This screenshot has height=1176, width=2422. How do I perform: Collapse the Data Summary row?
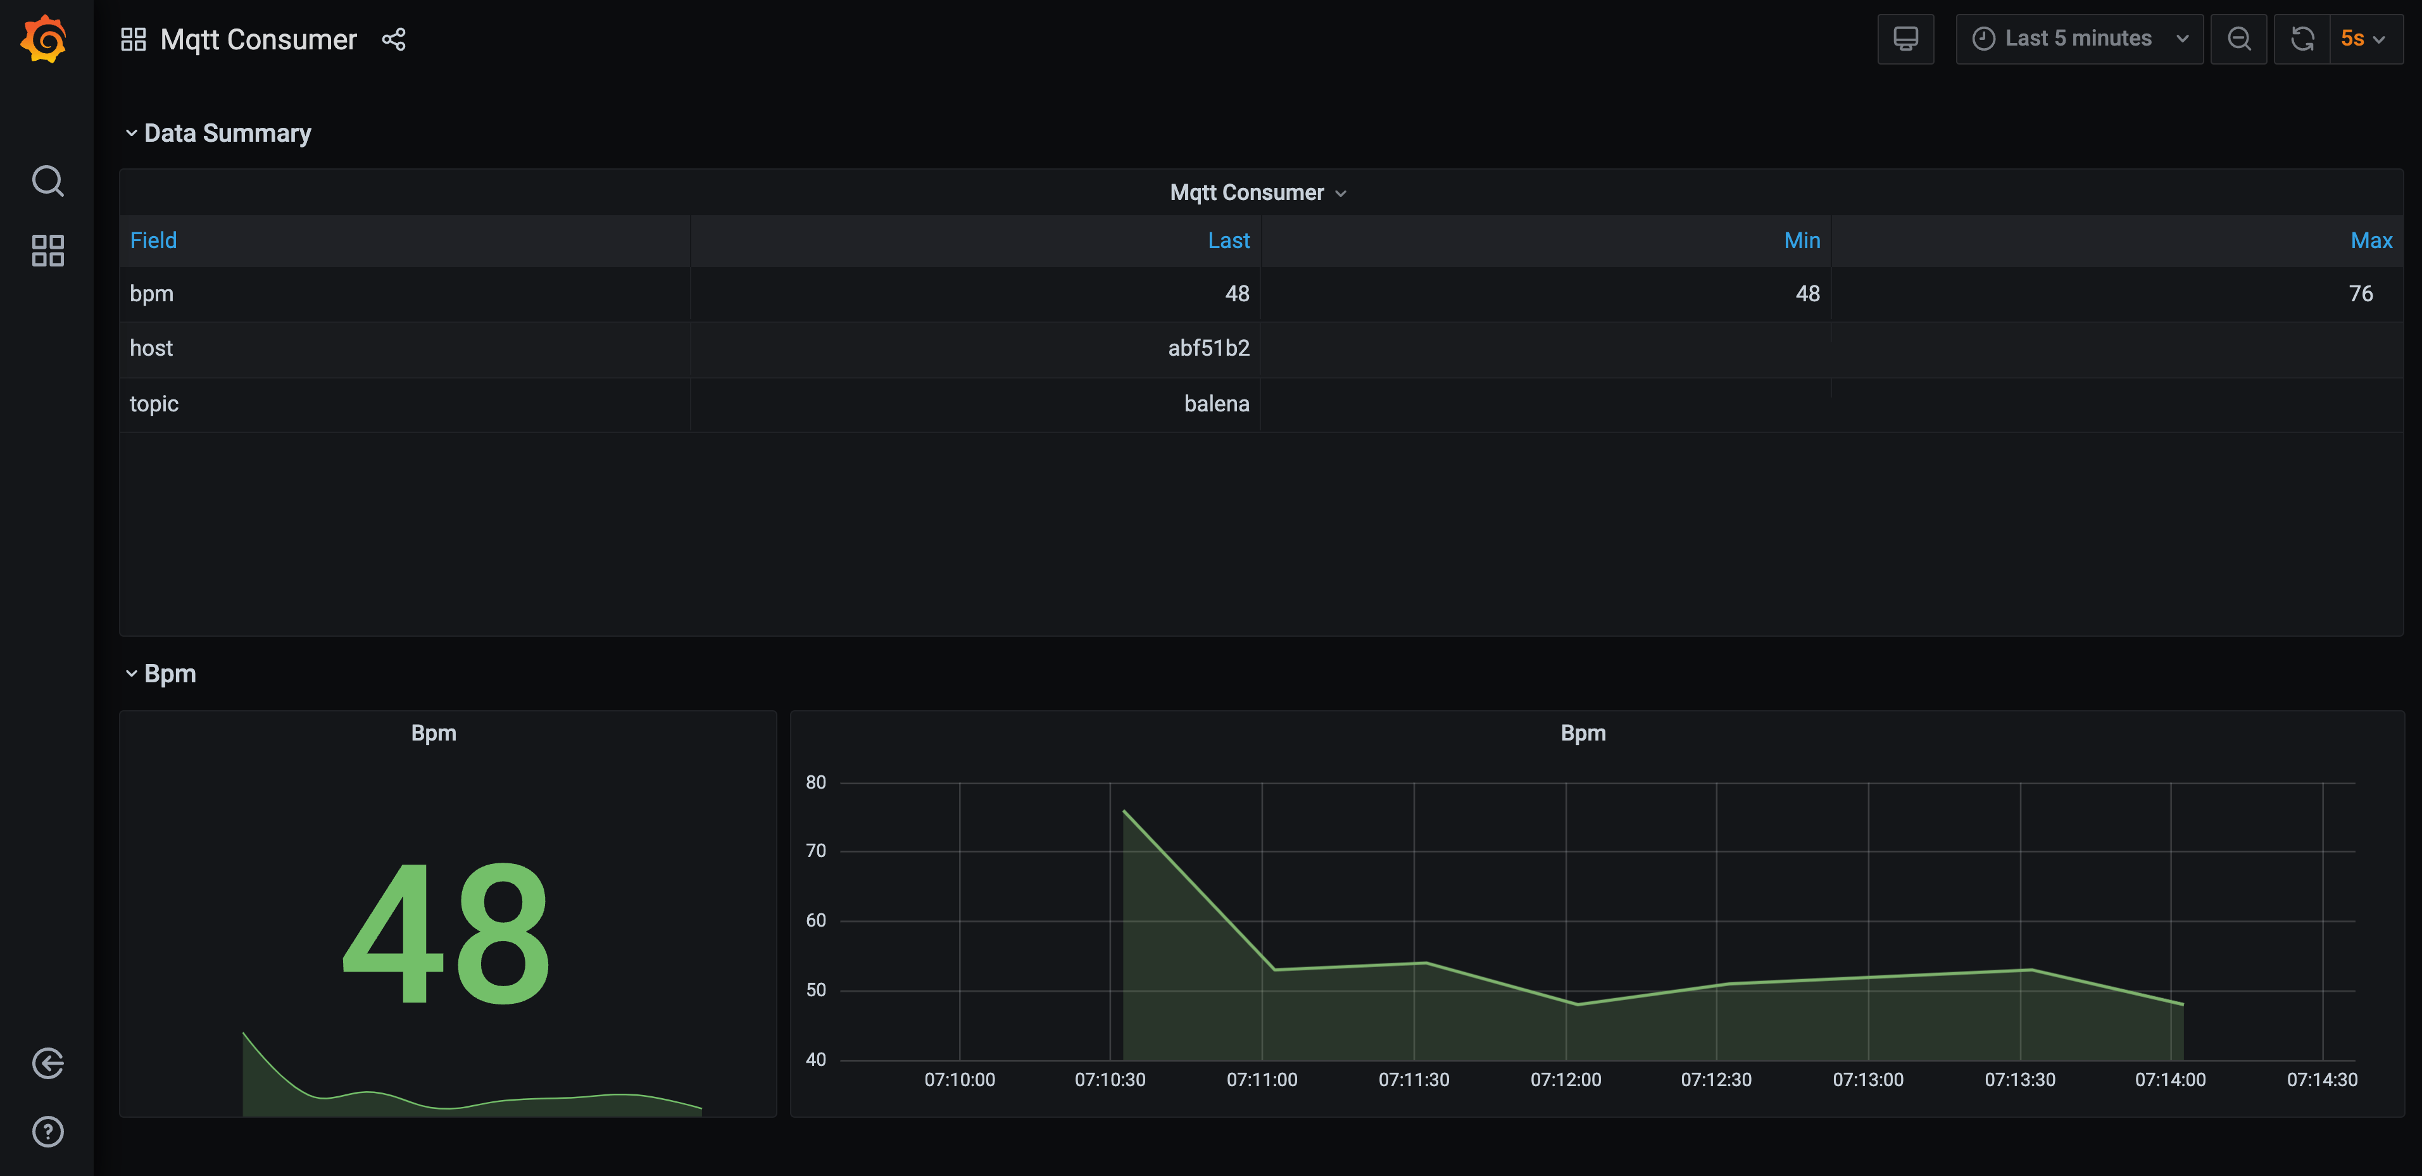(x=227, y=134)
